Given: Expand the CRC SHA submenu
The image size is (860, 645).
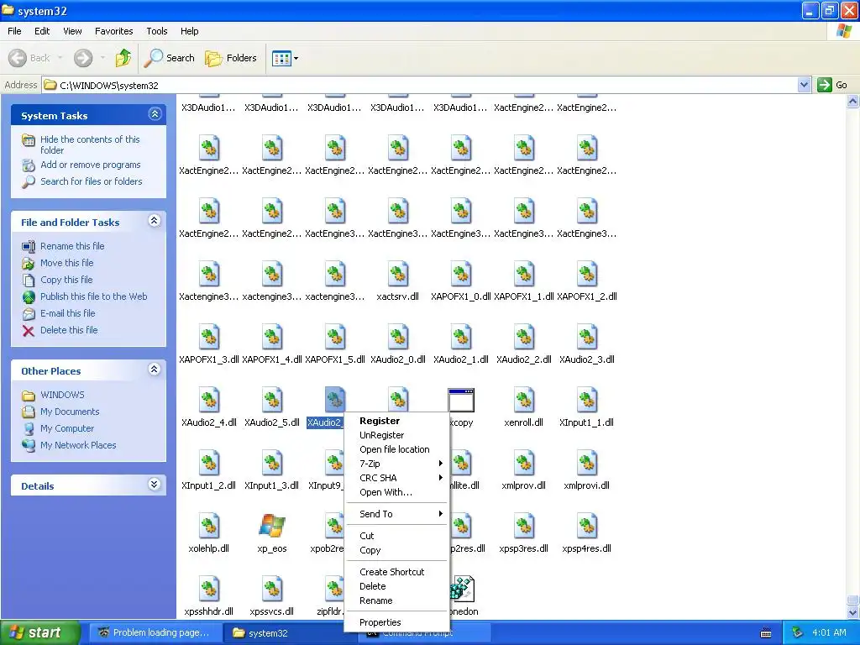Looking at the screenshot, I should [396, 478].
